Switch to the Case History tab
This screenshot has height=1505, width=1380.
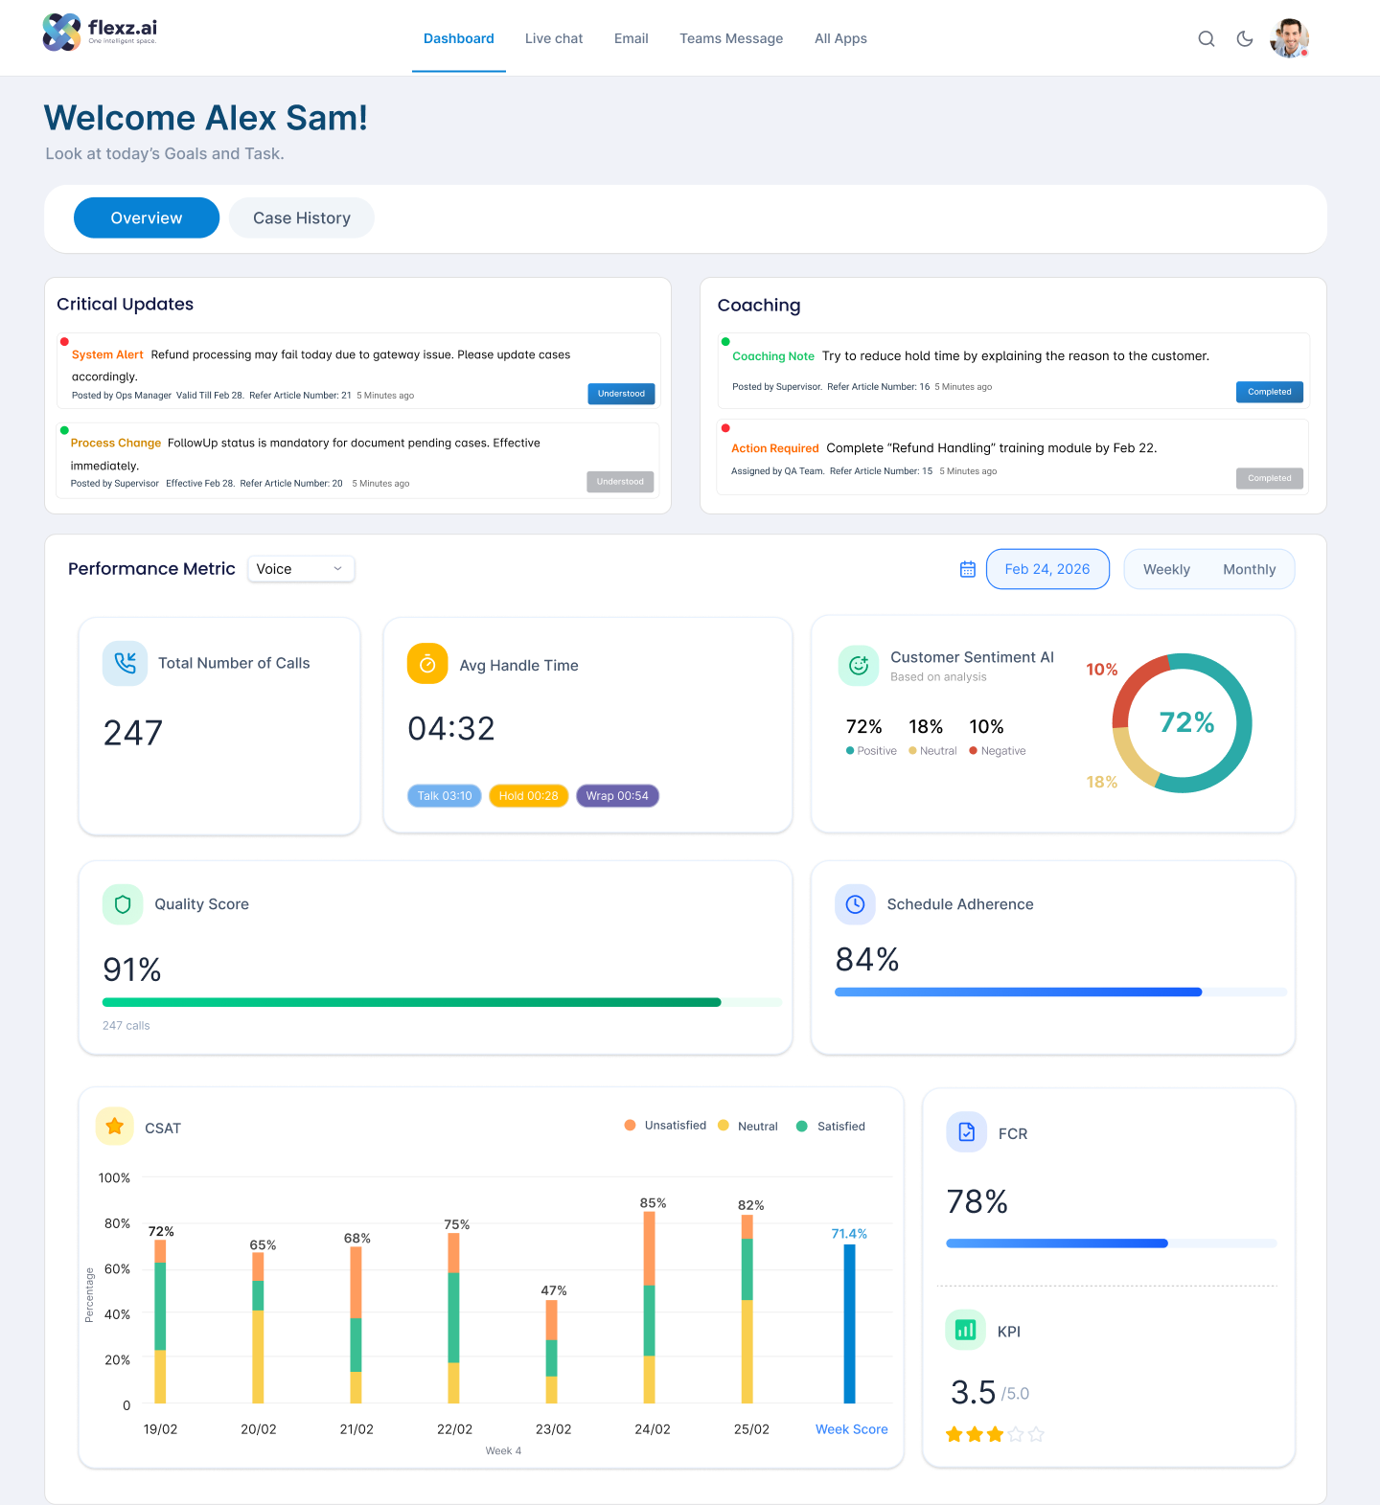302,218
